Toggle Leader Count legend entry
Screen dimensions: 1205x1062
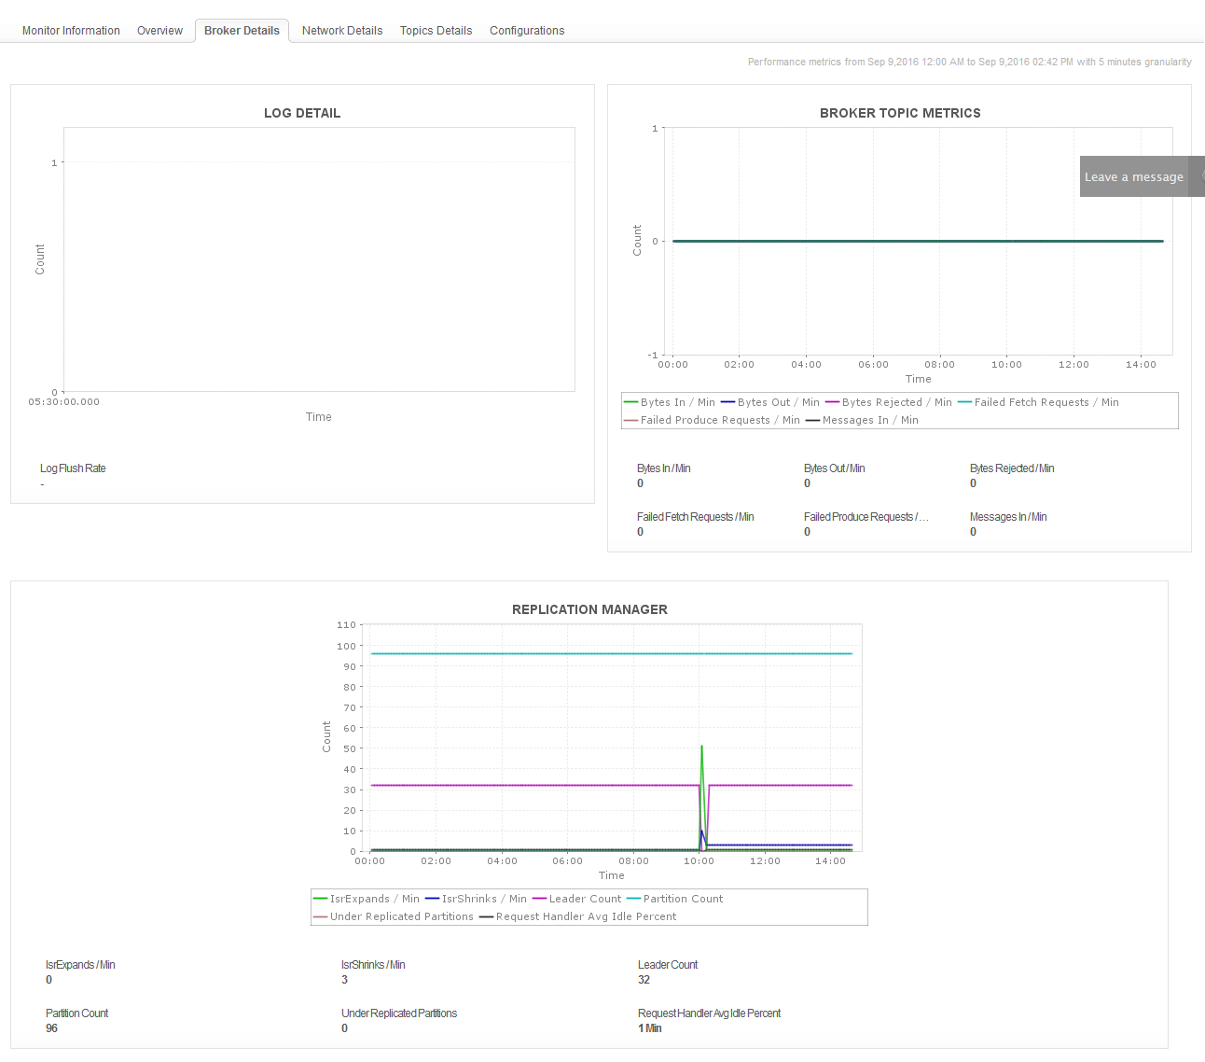click(576, 899)
